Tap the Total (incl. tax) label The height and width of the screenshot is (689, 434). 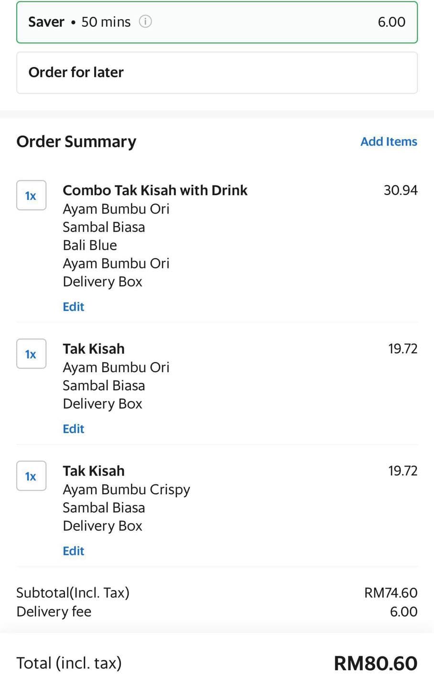coord(69,663)
